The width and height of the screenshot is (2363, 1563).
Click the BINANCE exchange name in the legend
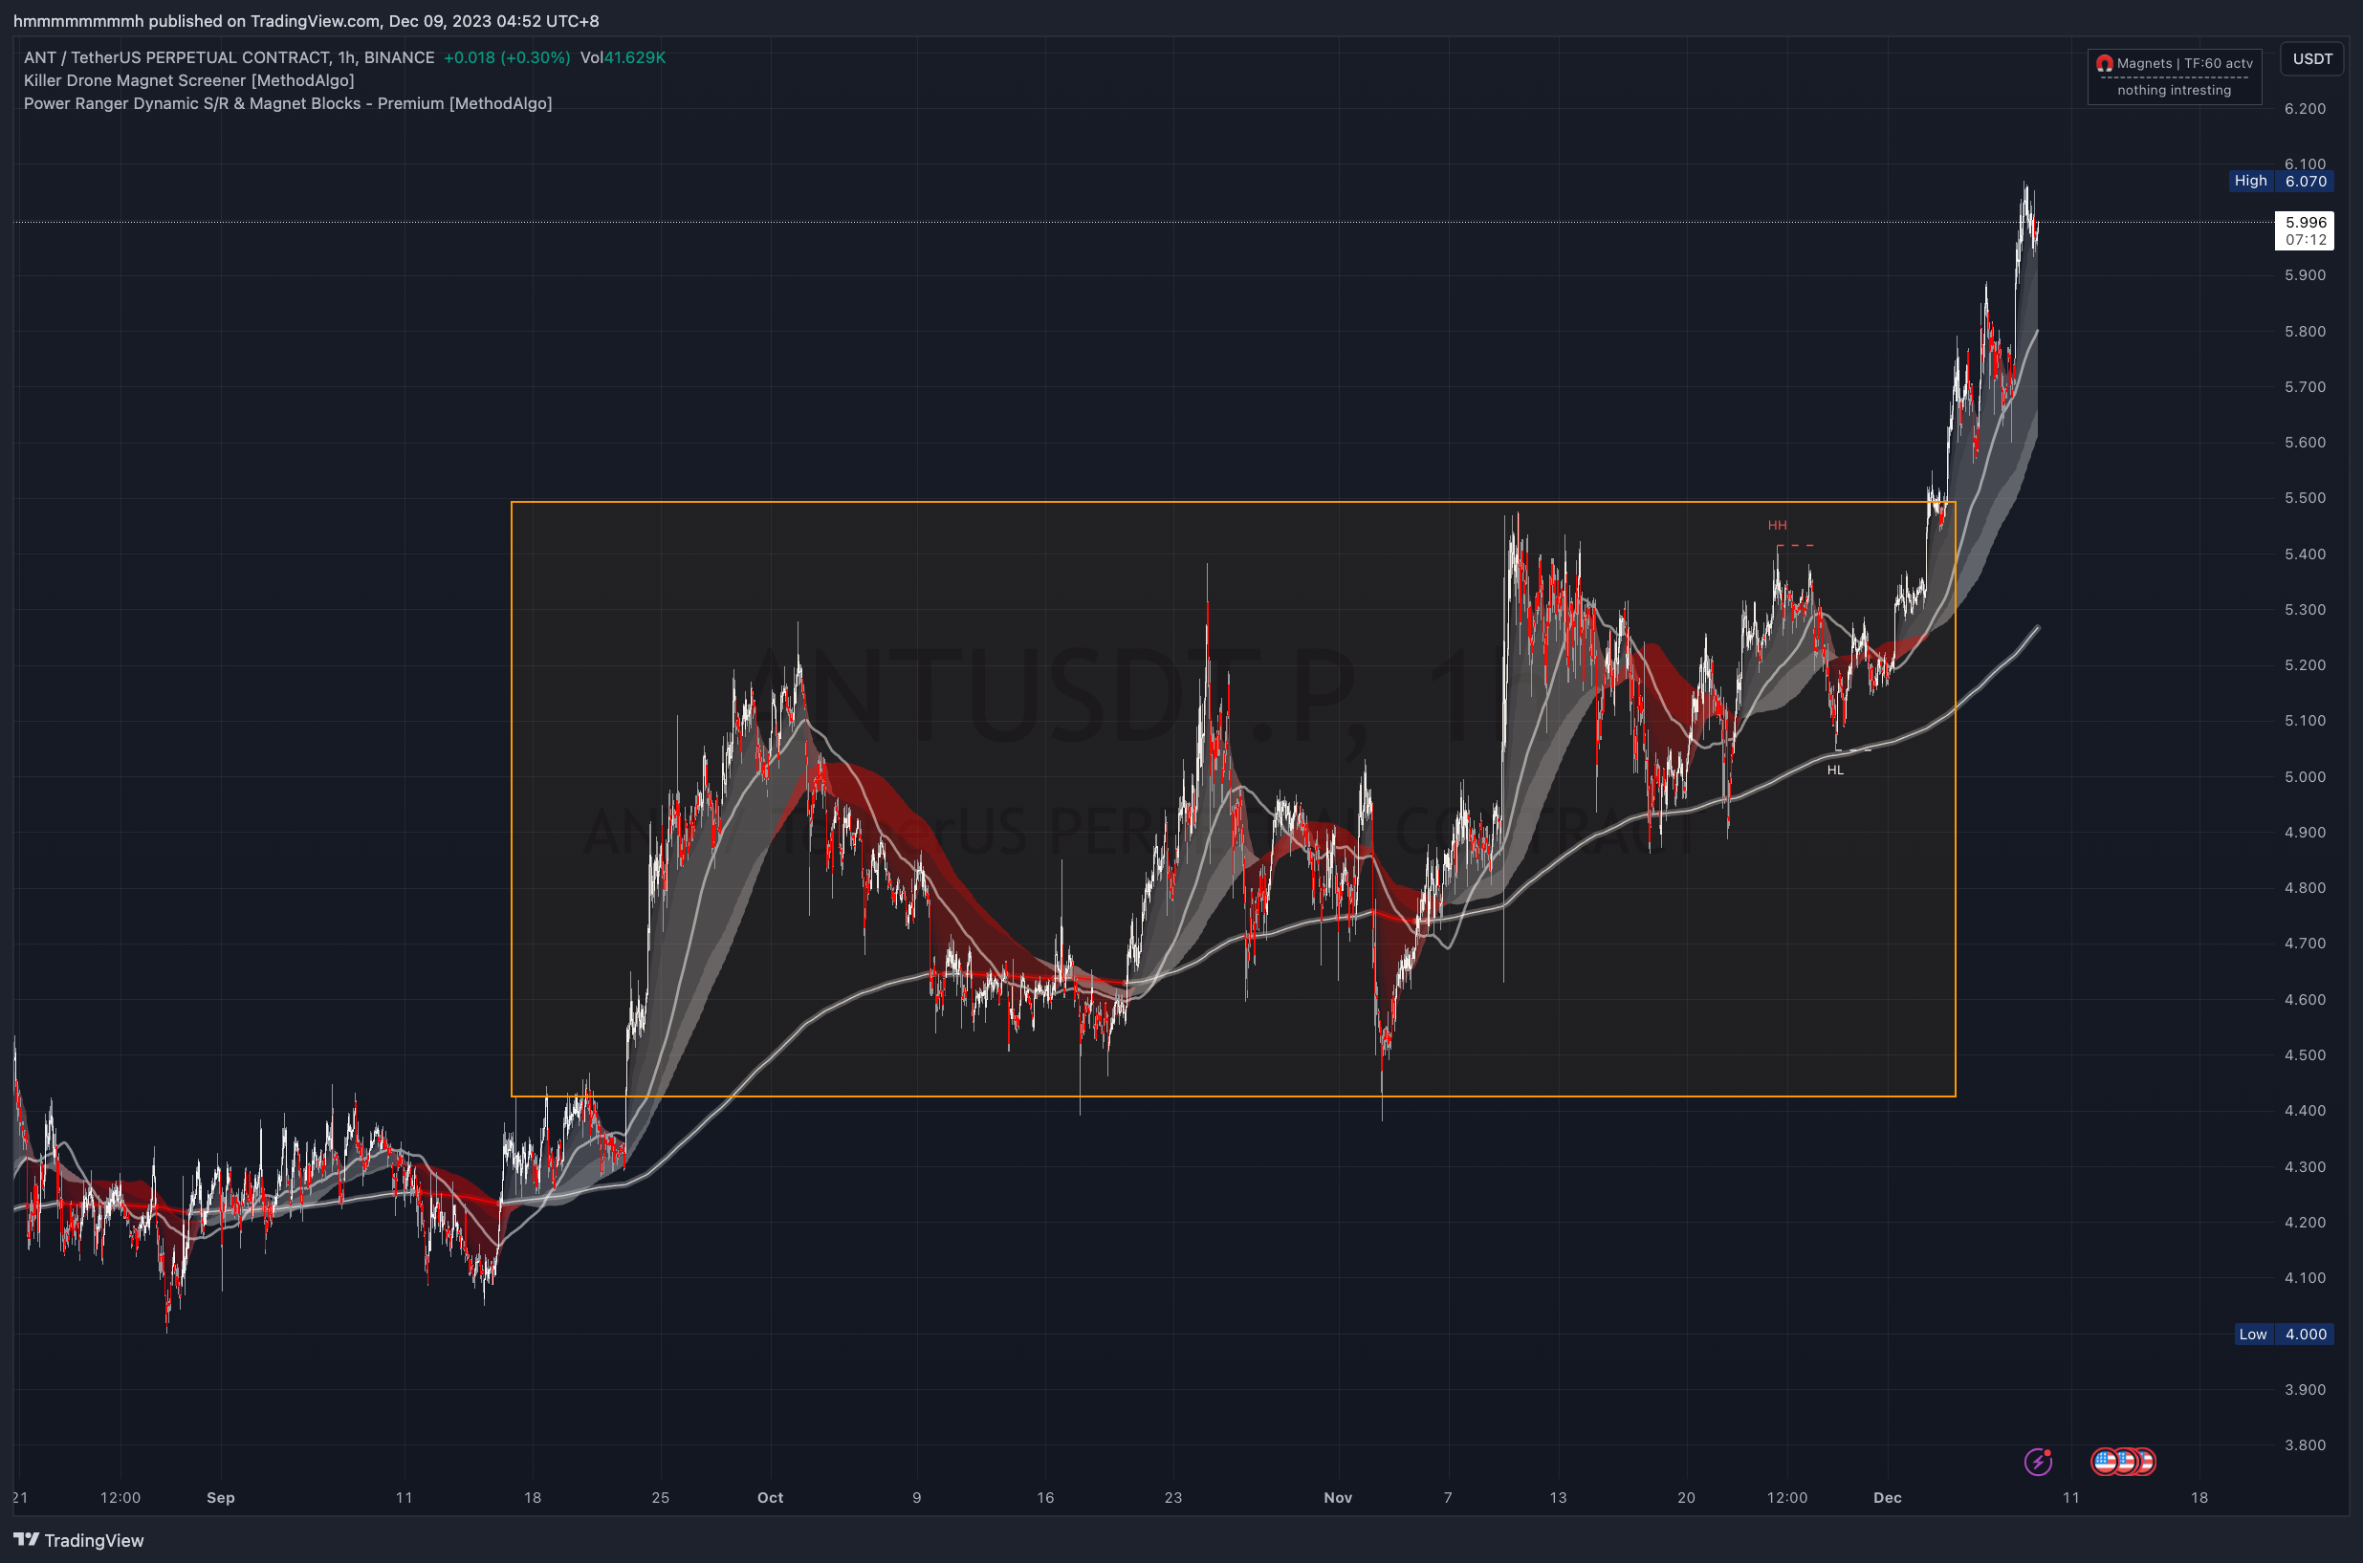(x=401, y=56)
